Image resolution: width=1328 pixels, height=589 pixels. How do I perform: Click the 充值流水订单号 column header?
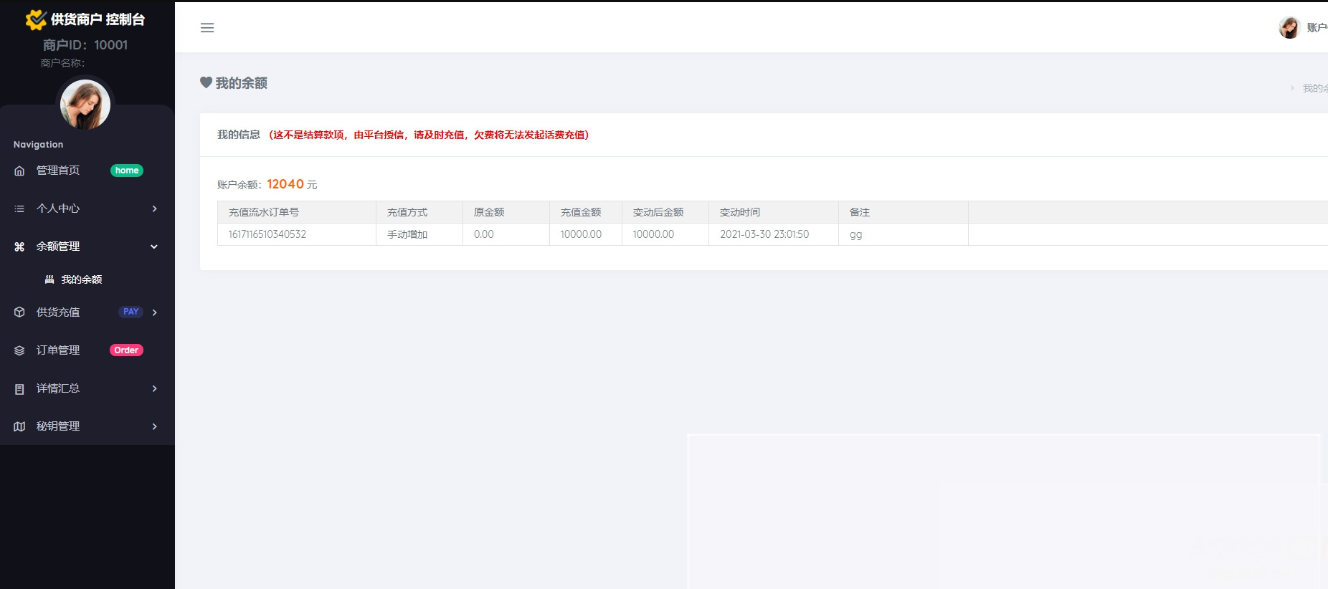pyautogui.click(x=264, y=212)
